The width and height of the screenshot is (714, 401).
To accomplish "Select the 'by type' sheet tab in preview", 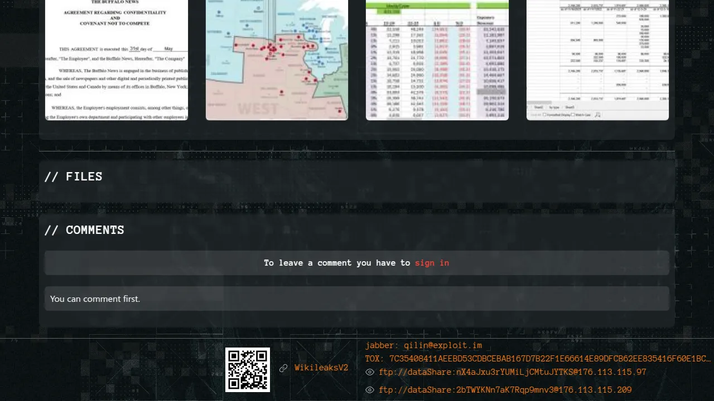I will [x=554, y=107].
